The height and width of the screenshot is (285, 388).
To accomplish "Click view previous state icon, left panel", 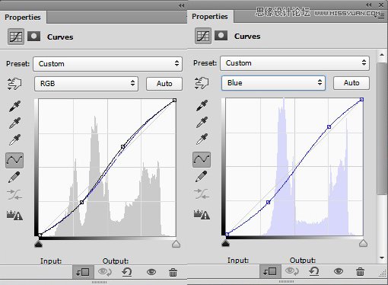I will [x=105, y=272].
